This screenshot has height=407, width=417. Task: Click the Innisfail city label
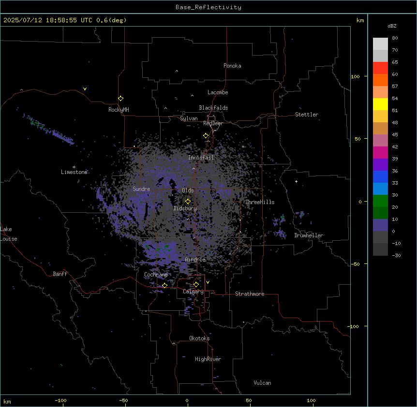pyautogui.click(x=201, y=158)
